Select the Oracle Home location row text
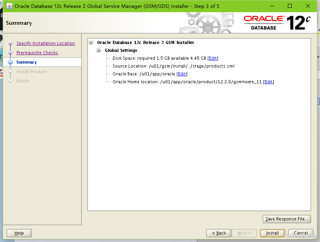The width and height of the screenshot is (320, 242). tap(187, 82)
